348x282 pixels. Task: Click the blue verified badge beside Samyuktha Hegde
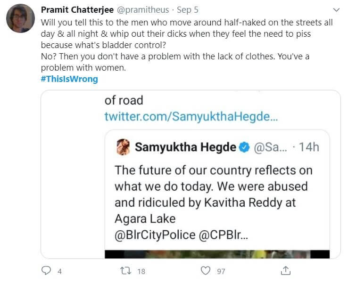tap(244, 147)
